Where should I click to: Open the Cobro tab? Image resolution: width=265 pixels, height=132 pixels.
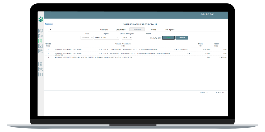pyautogui.click(x=154, y=30)
